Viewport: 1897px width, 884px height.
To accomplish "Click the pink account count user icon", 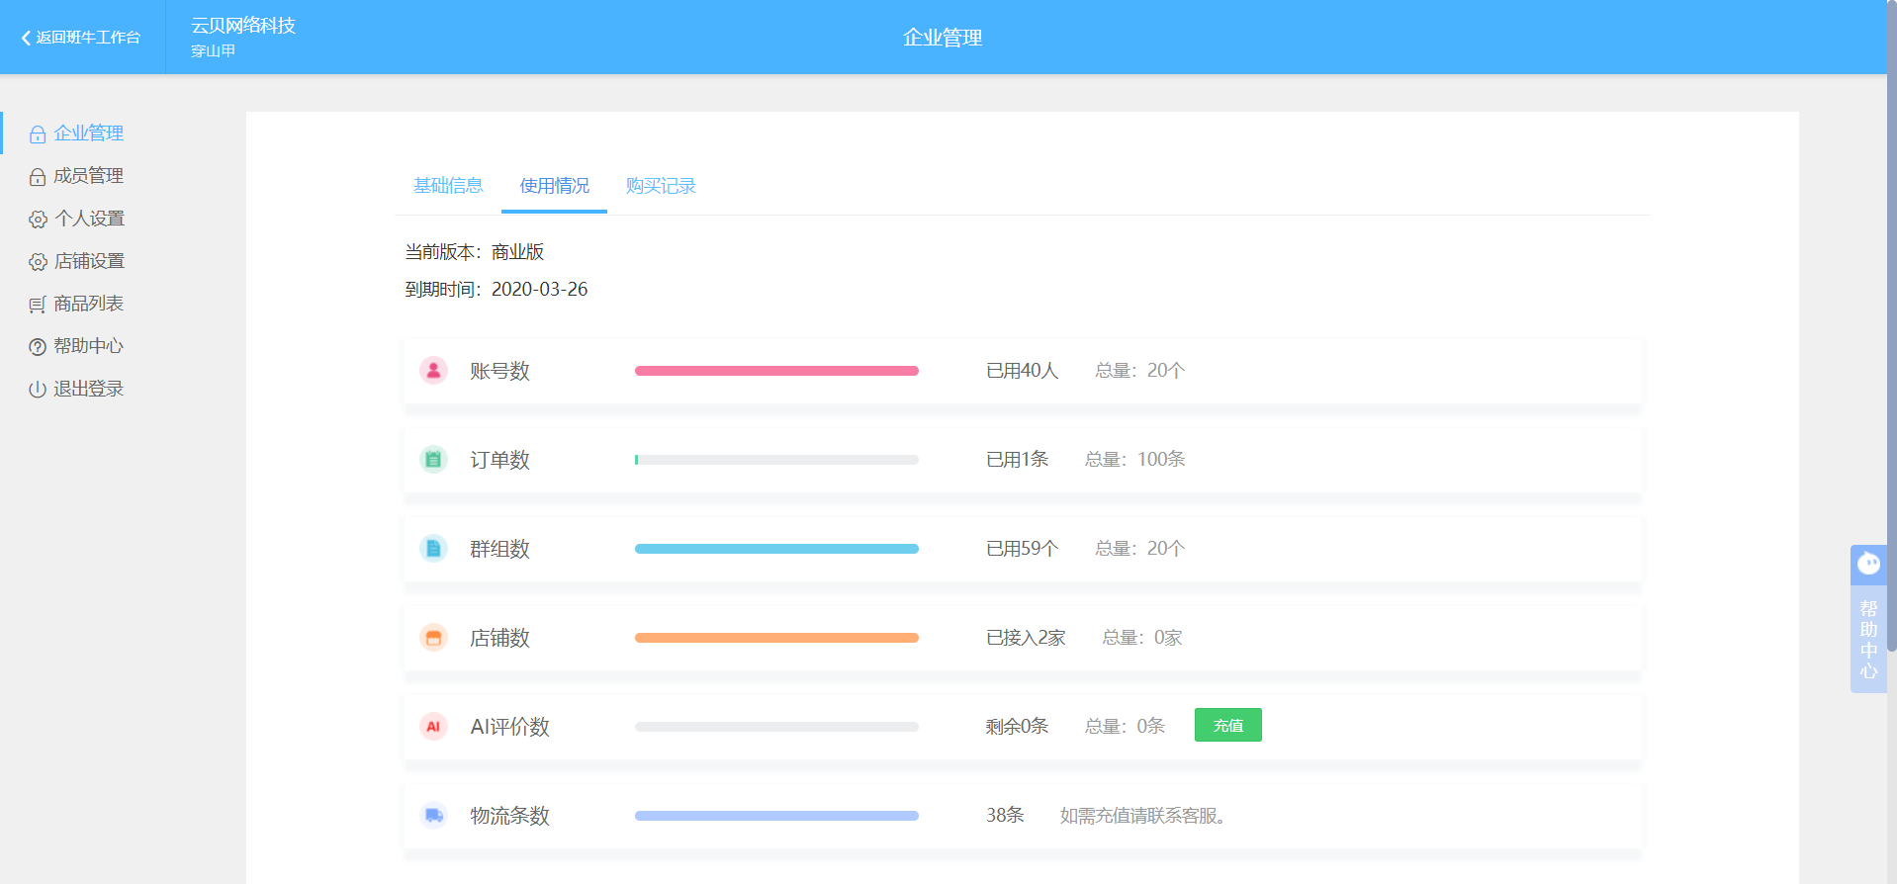I will point(433,371).
